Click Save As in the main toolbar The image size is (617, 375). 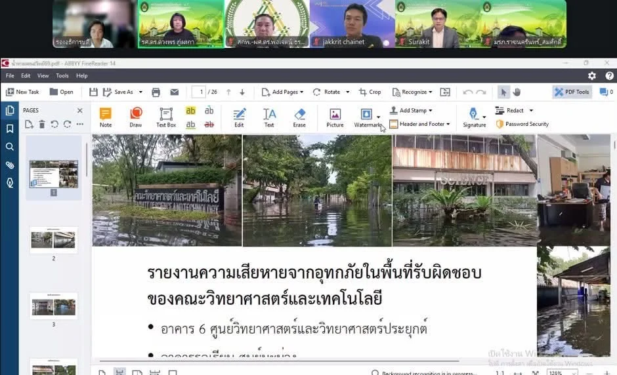pos(119,92)
